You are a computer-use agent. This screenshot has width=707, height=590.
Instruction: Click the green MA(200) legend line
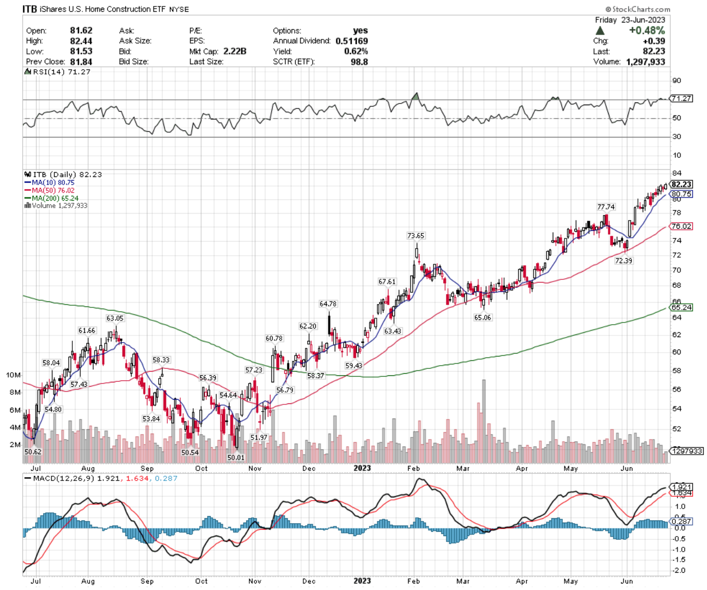(28, 198)
